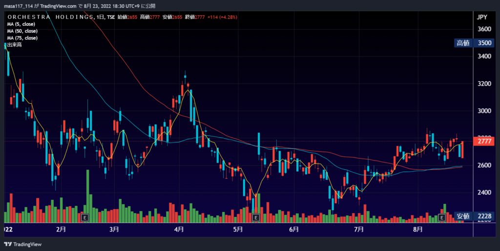The image size is (500, 251).
Task: Select the ORCHESTRA HOLDINGS symbol title
Action: click(x=51, y=17)
